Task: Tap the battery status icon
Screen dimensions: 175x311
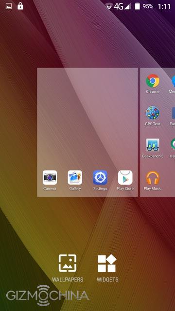Action: click(137, 6)
